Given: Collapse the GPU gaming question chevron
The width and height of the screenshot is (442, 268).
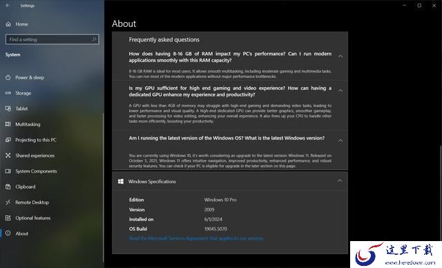Looking at the screenshot, I should click(x=340, y=90).
